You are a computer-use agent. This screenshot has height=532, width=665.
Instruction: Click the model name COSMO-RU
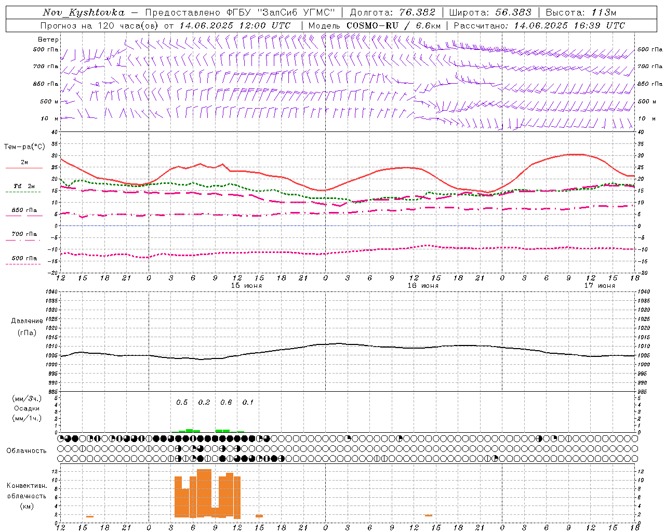point(372,25)
